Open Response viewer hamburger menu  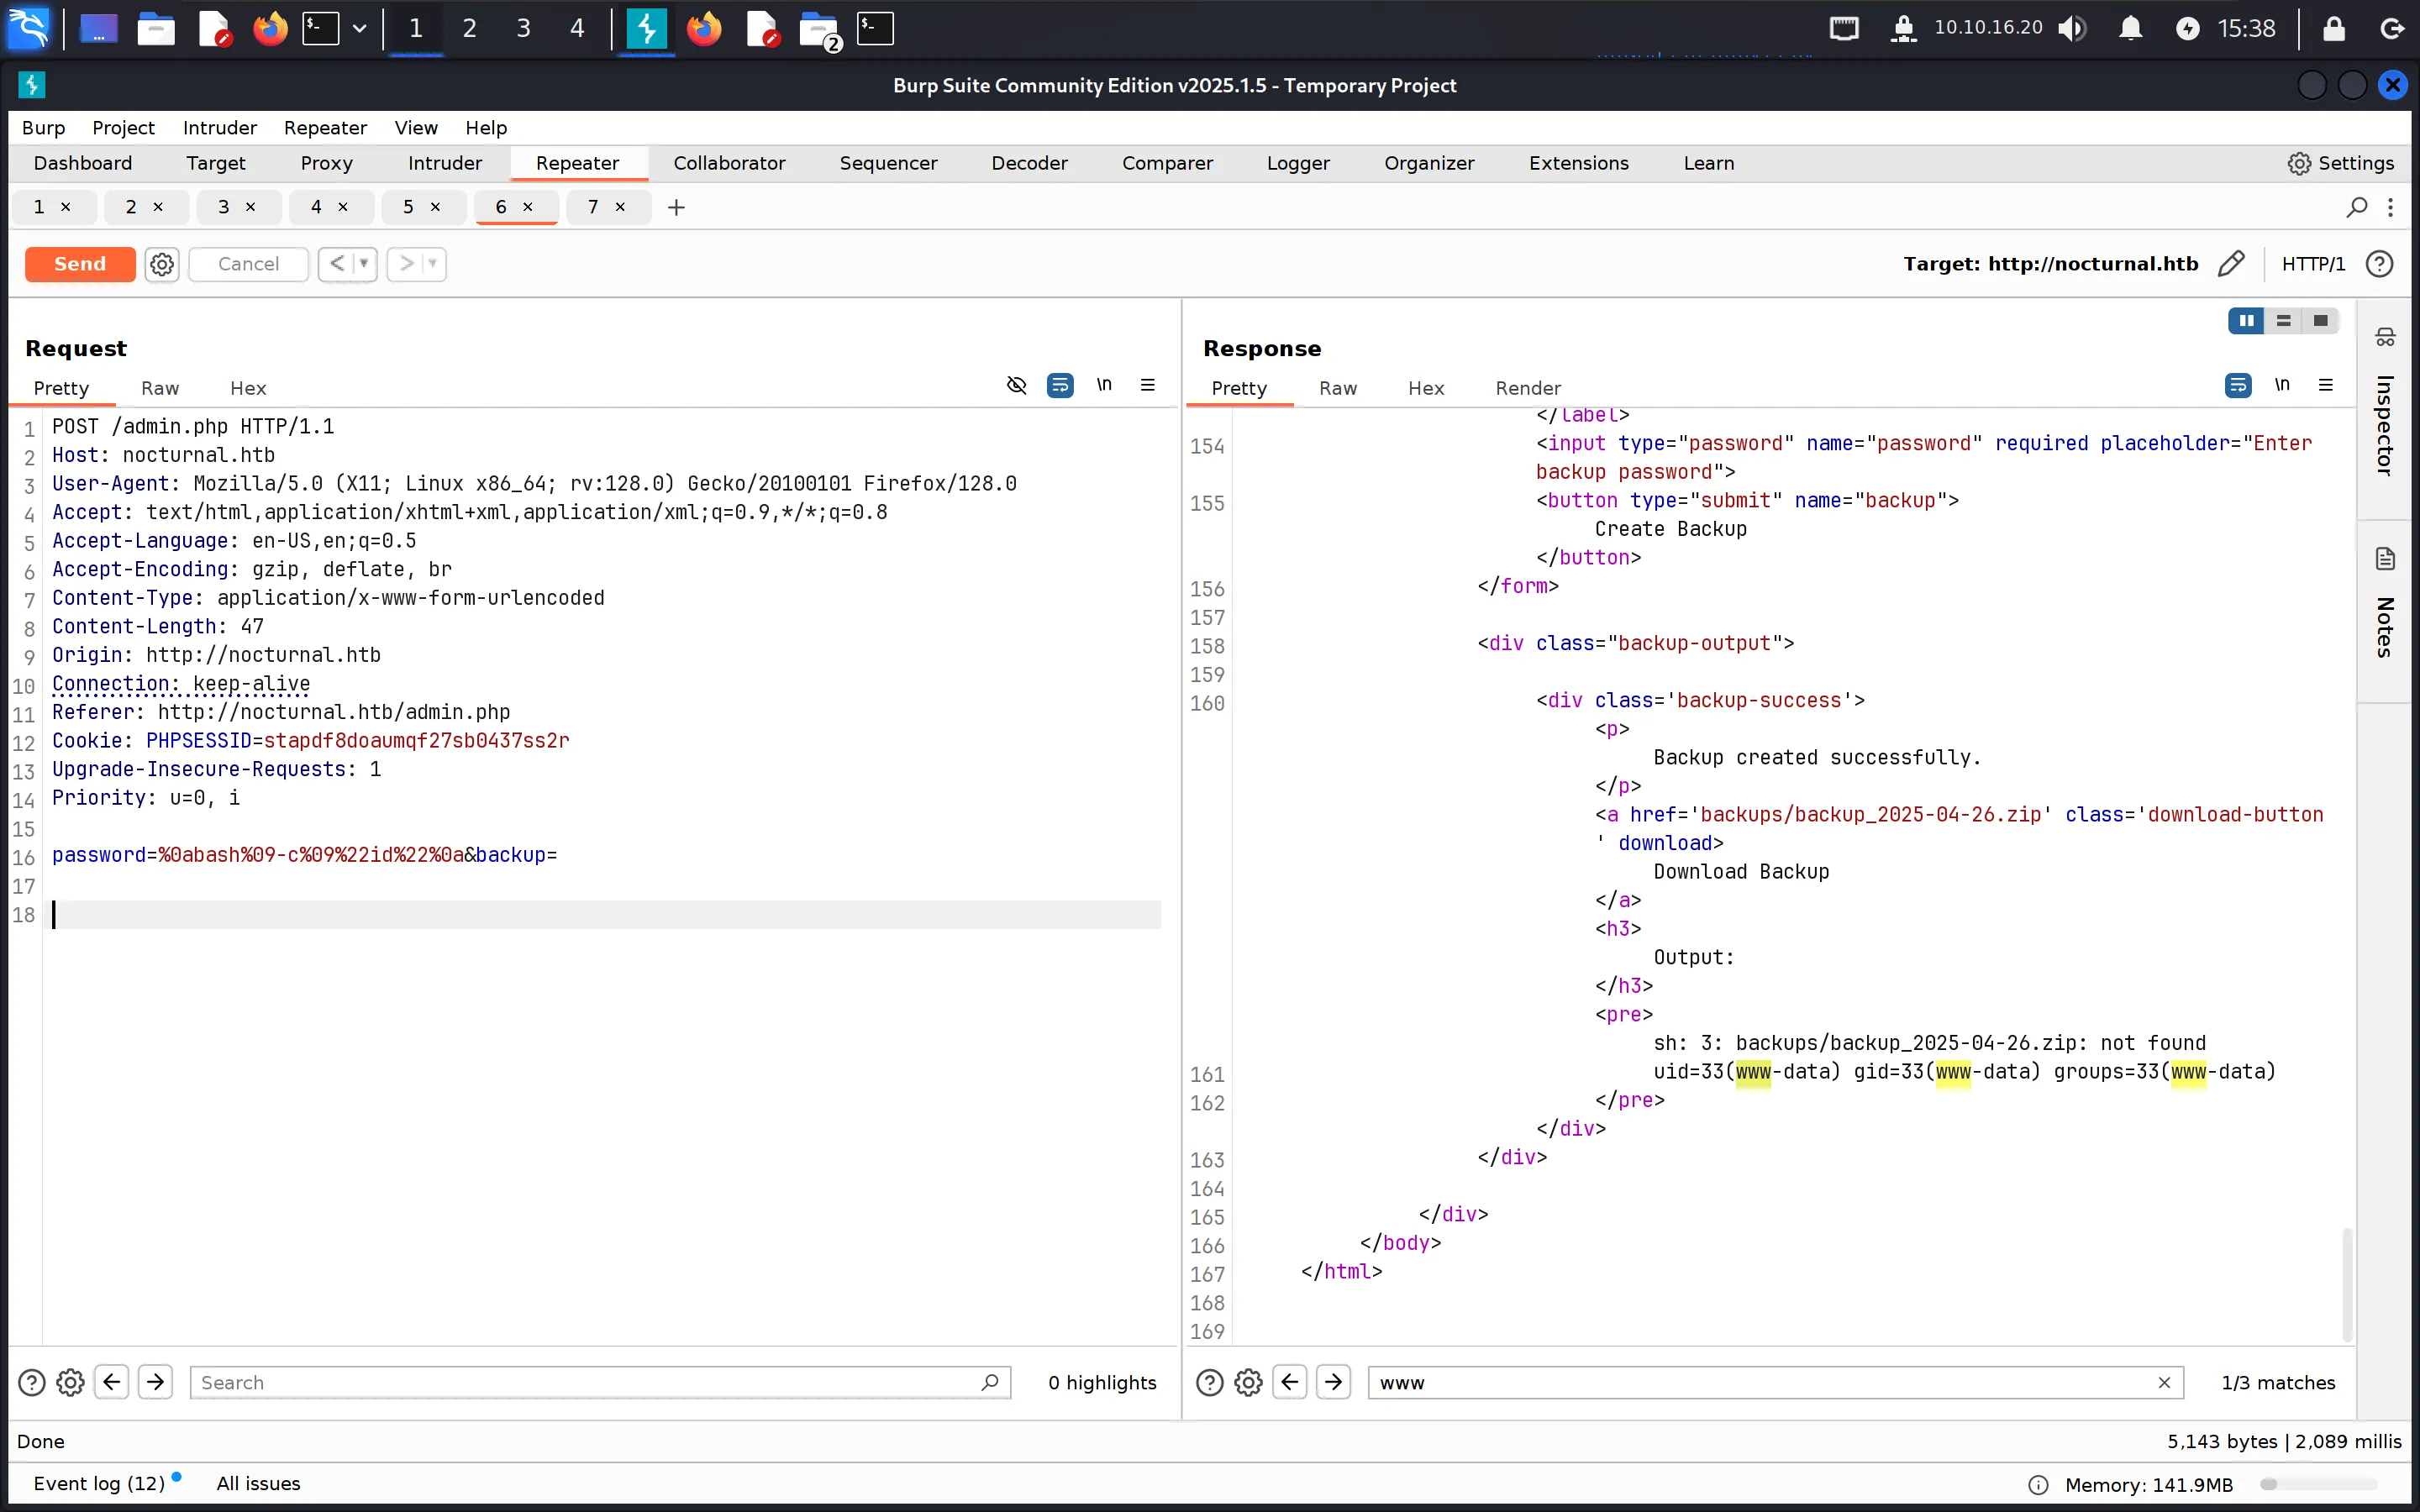tap(2326, 385)
